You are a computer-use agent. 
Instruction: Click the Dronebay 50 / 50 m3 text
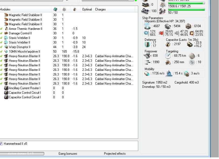coord(156,87)
